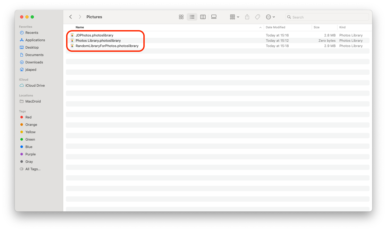This screenshot has height=231, width=387.
Task: Switch to icon view
Action: click(181, 17)
